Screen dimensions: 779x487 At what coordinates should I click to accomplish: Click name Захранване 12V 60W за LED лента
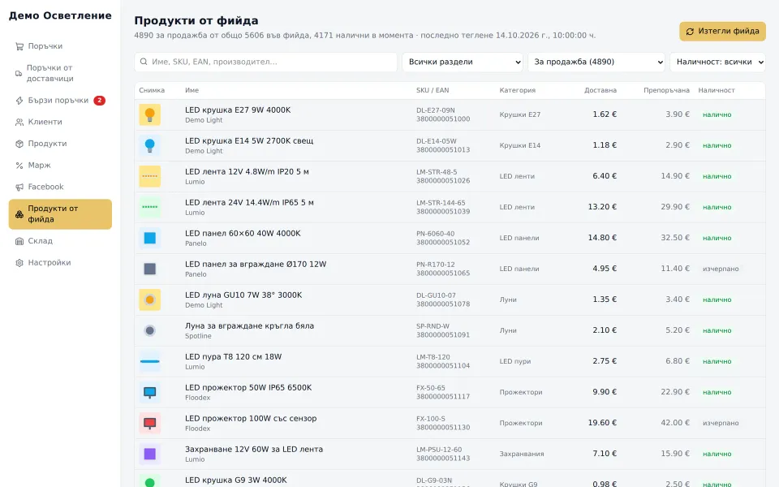click(x=254, y=449)
